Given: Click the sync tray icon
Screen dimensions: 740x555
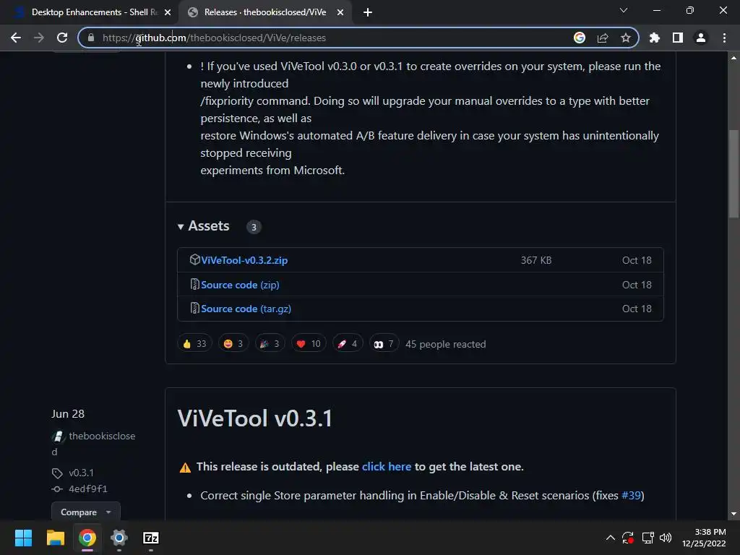Looking at the screenshot, I should [628, 538].
